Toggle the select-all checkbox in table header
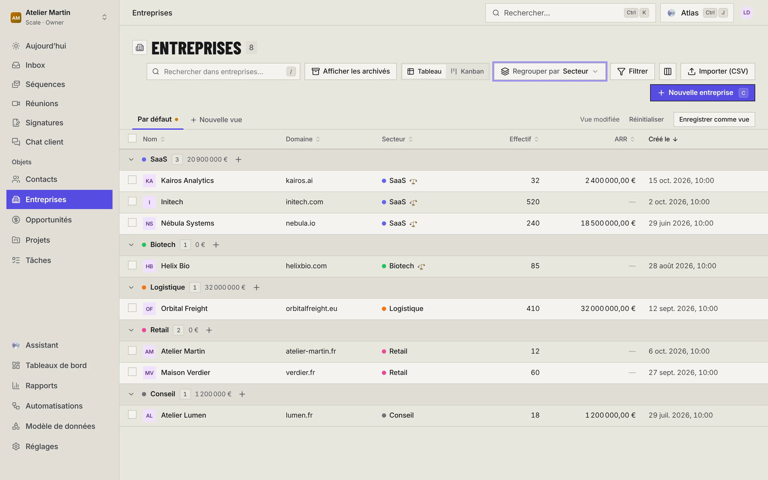The image size is (768, 480). [132, 138]
